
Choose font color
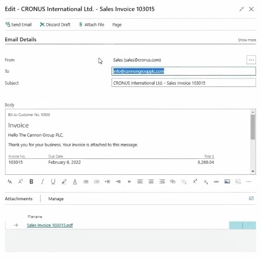tap(75, 182)
